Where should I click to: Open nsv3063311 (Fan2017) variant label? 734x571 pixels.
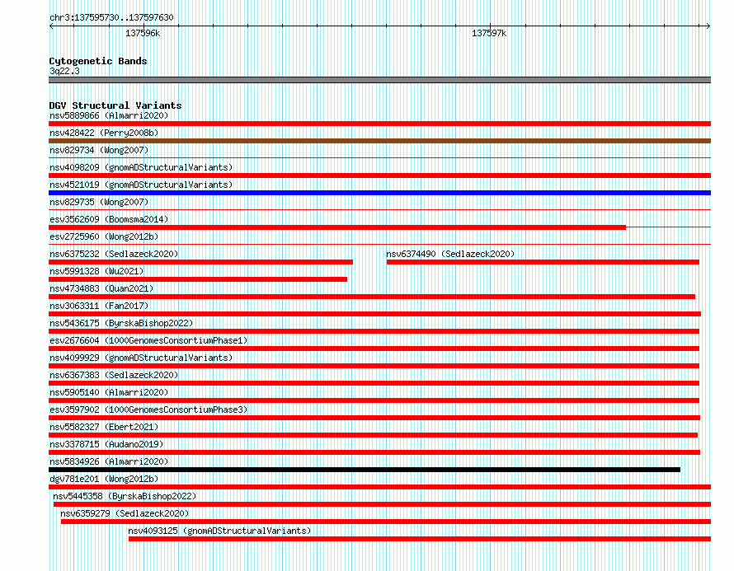pos(99,306)
